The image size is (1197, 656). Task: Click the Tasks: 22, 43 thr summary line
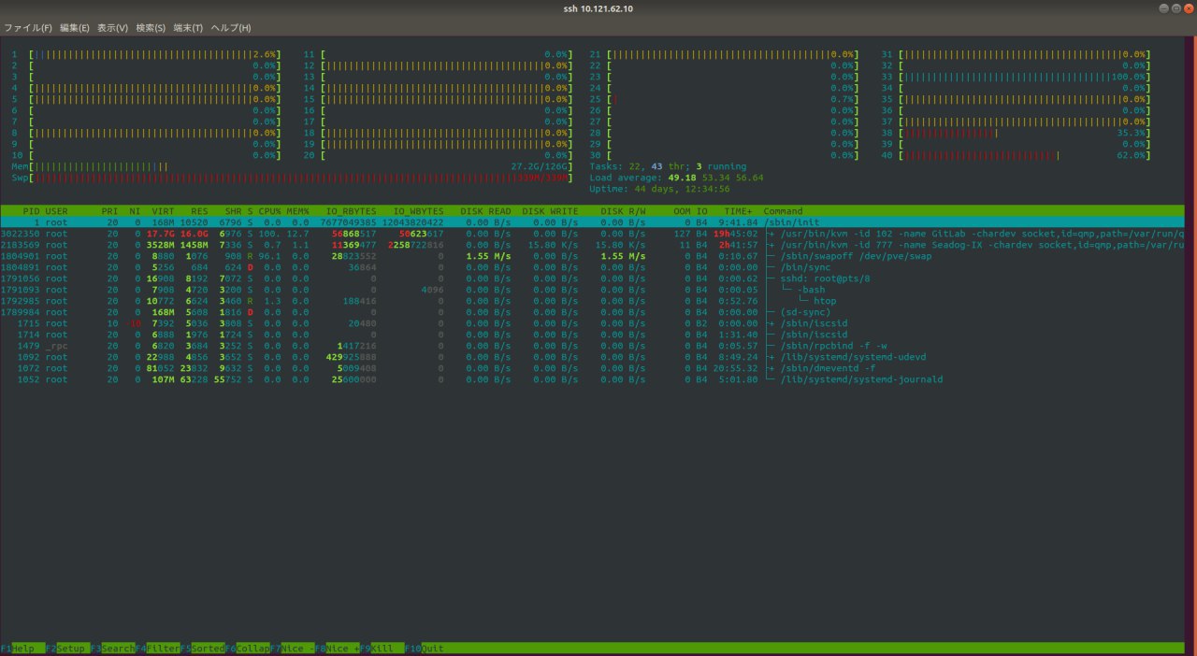(668, 166)
